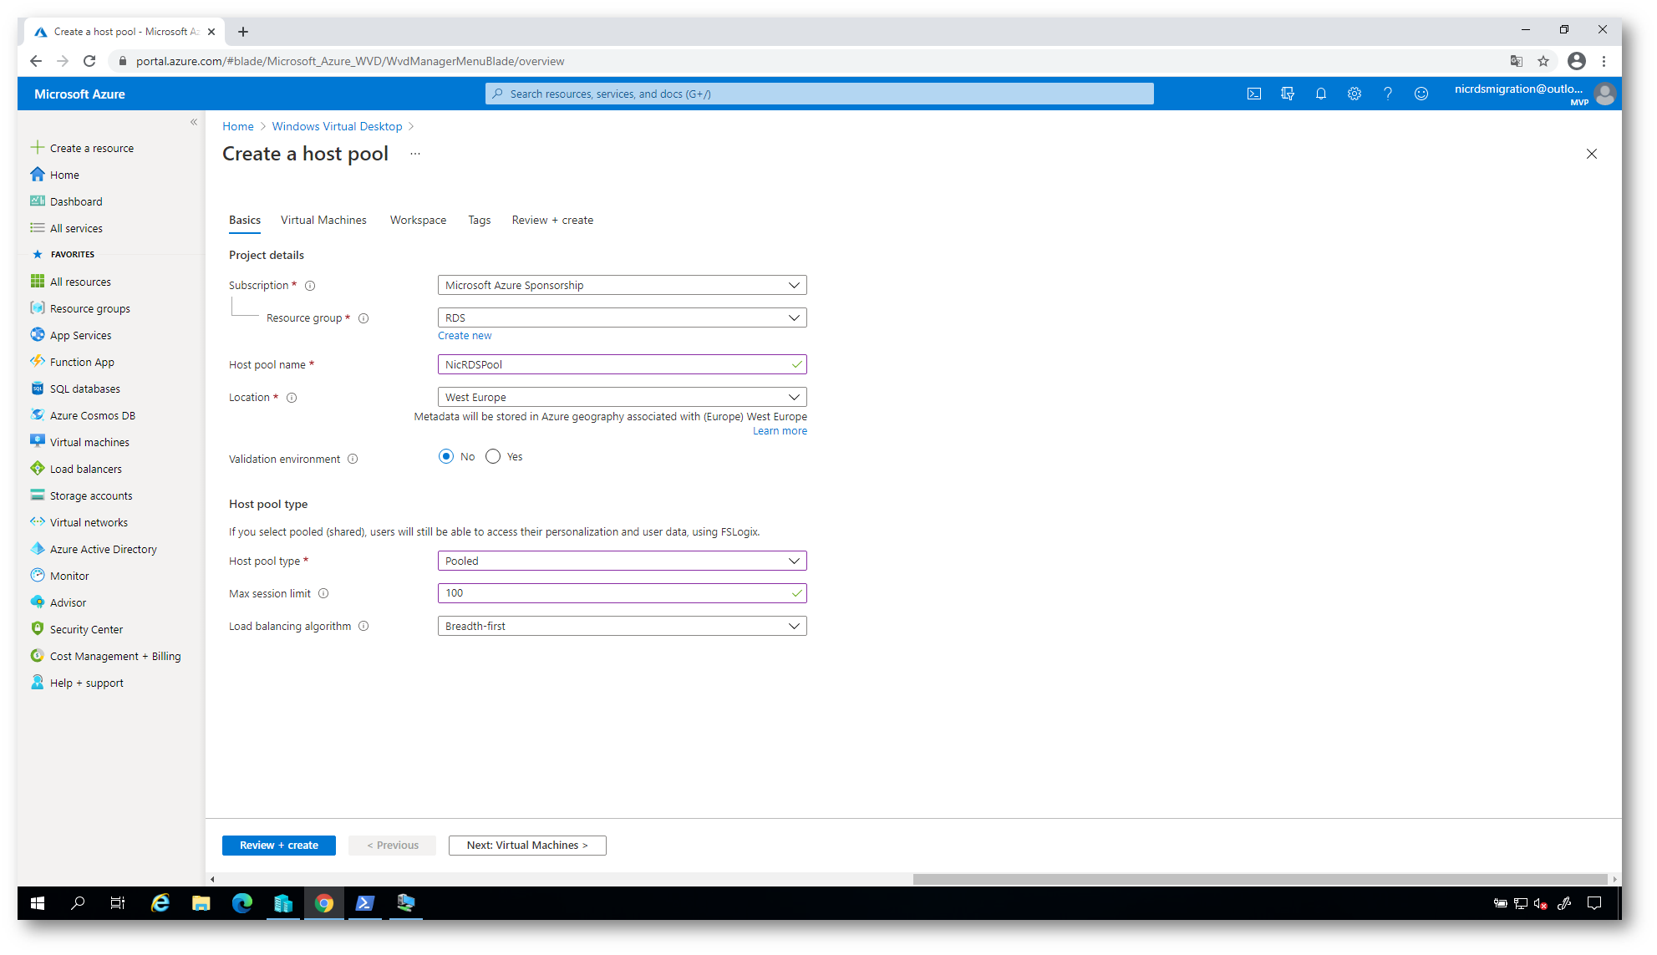Click Next: Virtual Machines button
Image resolution: width=1657 pixels, height=955 pixels.
pos(527,845)
